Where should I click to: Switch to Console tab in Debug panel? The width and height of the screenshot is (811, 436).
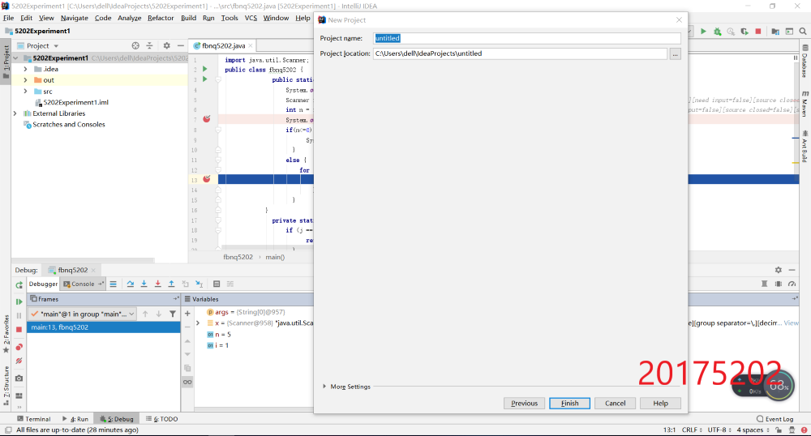pos(82,284)
